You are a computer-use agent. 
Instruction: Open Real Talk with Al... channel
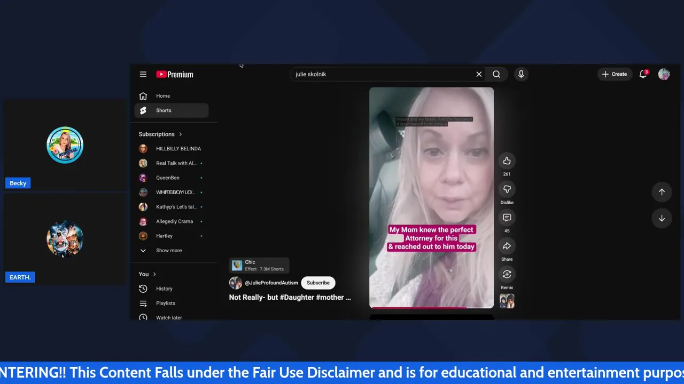pyautogui.click(x=172, y=163)
